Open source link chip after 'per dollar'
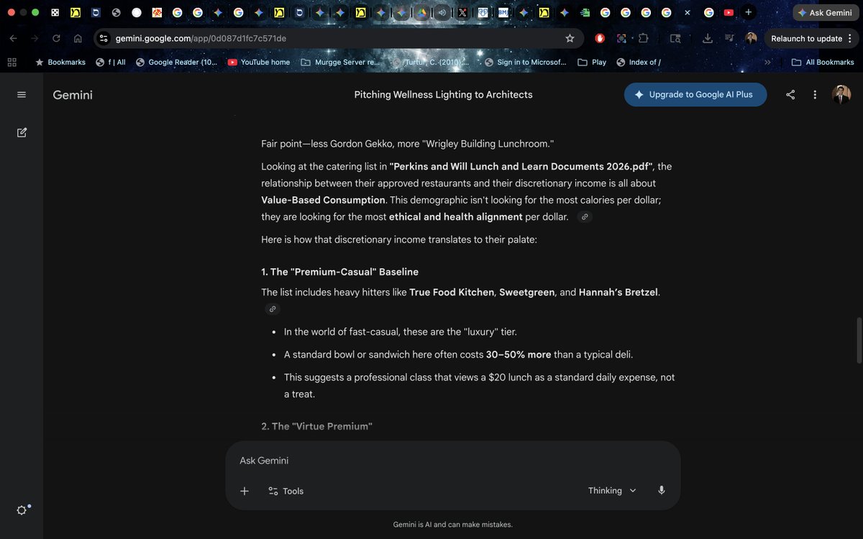The height and width of the screenshot is (539, 863). pyautogui.click(x=585, y=217)
